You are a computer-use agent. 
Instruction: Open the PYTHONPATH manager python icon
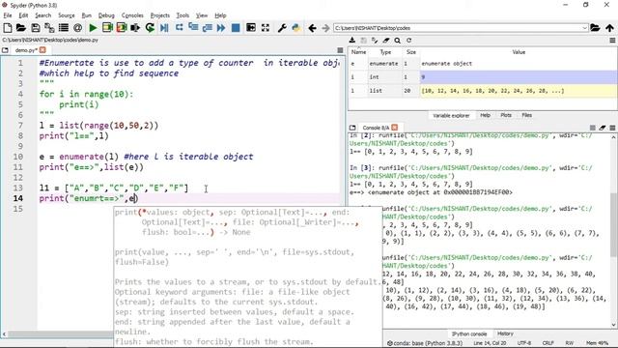pyautogui.click(x=295, y=28)
